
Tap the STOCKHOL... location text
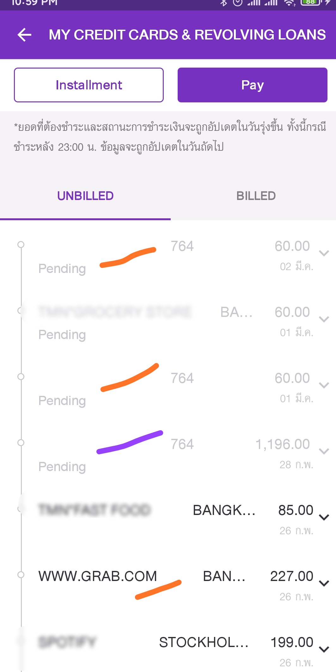click(204, 642)
